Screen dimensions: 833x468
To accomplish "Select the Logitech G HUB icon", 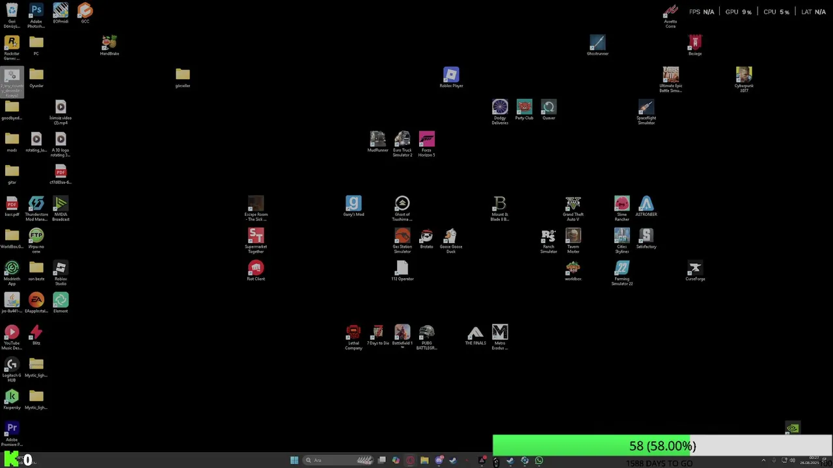I will click(12, 370).
